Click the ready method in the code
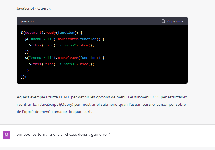This screenshot has width=215, height=150. coord(51,33)
